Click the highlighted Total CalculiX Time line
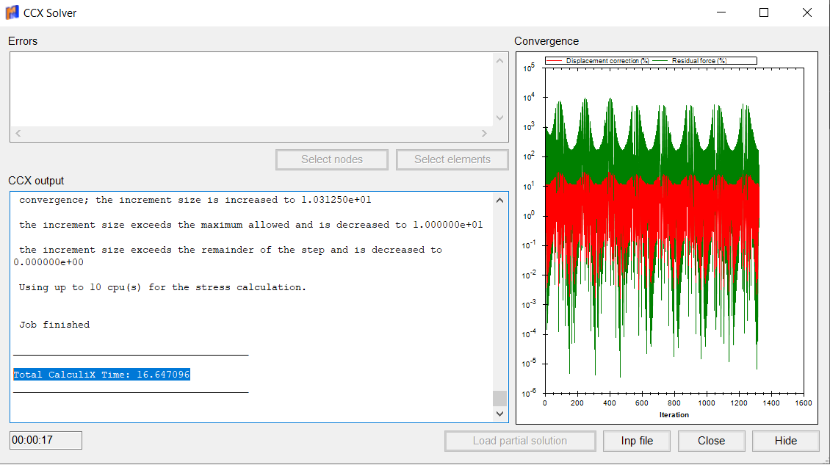The height and width of the screenshot is (465, 830). pyautogui.click(x=101, y=375)
